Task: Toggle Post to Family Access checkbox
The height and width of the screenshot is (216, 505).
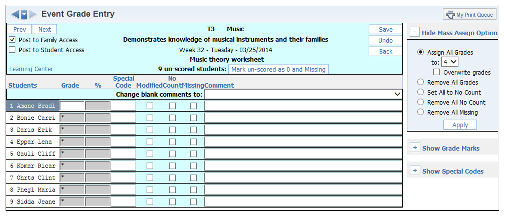Action: pos(12,40)
